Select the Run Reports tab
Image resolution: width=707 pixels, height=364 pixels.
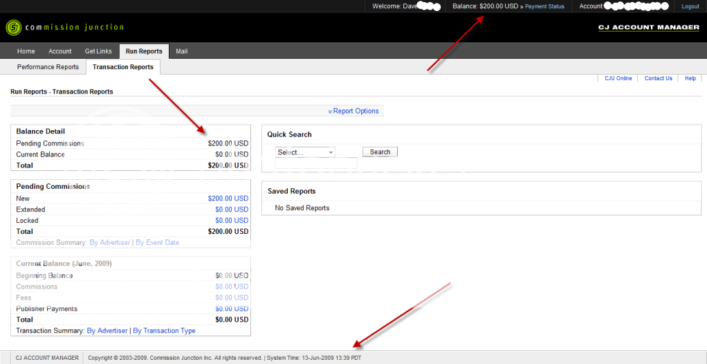click(x=144, y=51)
